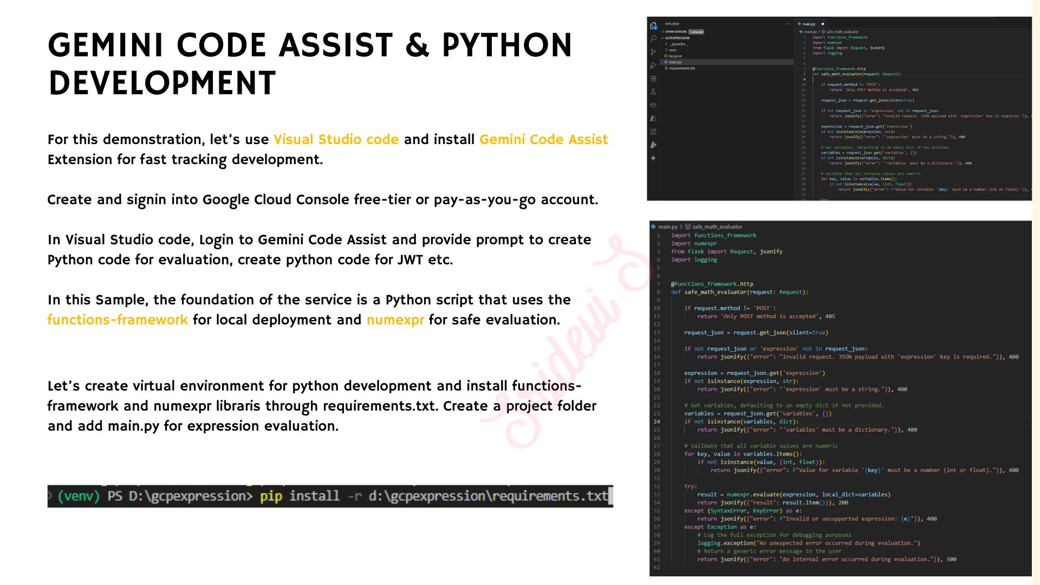Click '# Validate that all variable values are numeric' comment
1040x585 pixels.
click(x=760, y=446)
